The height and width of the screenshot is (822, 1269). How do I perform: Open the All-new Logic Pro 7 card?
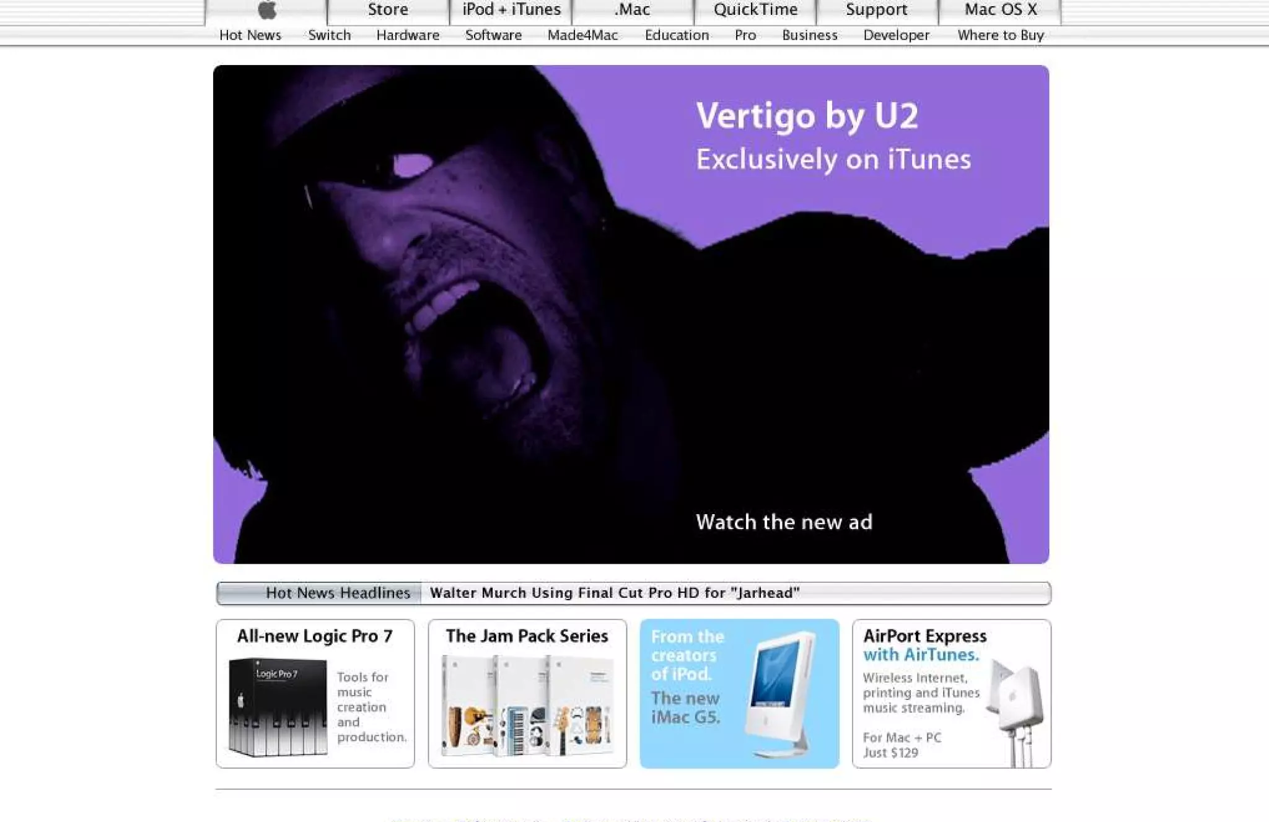coord(315,694)
